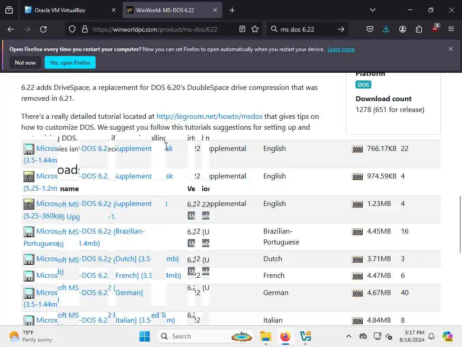
Task: Show hidden system tray icons chevron
Action: pyautogui.click(x=349, y=336)
